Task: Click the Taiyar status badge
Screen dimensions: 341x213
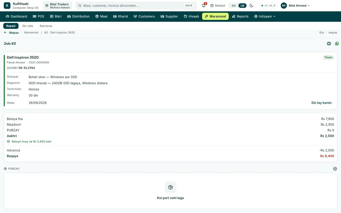Action: (328, 57)
